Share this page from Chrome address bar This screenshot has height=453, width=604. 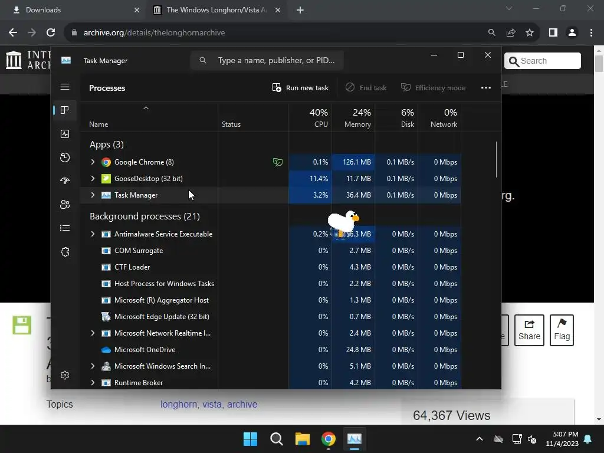[511, 33]
